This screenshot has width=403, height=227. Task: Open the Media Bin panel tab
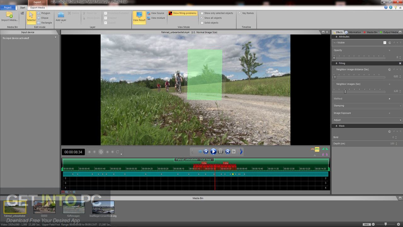coord(371,32)
